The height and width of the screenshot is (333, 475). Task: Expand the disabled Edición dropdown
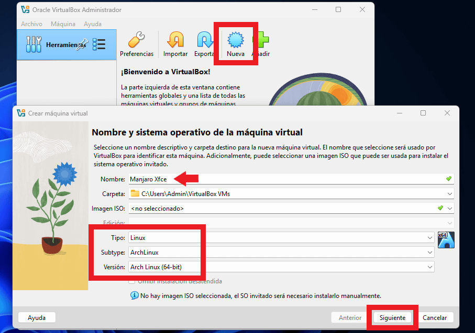[x=449, y=223]
